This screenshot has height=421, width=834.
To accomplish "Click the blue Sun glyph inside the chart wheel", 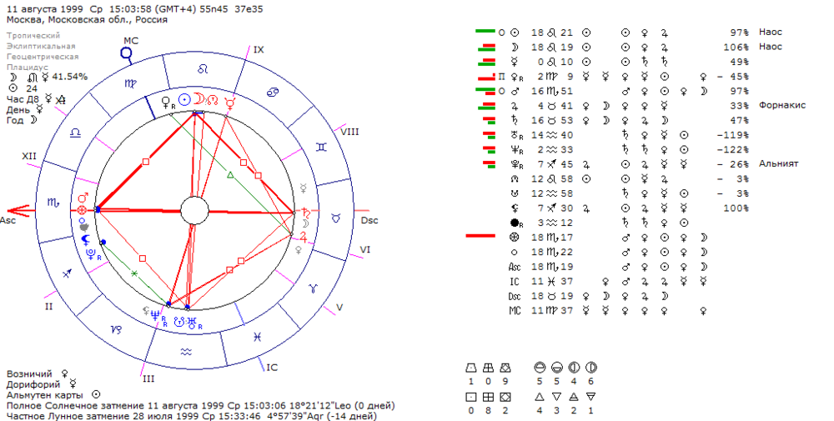I will point(184,99).
